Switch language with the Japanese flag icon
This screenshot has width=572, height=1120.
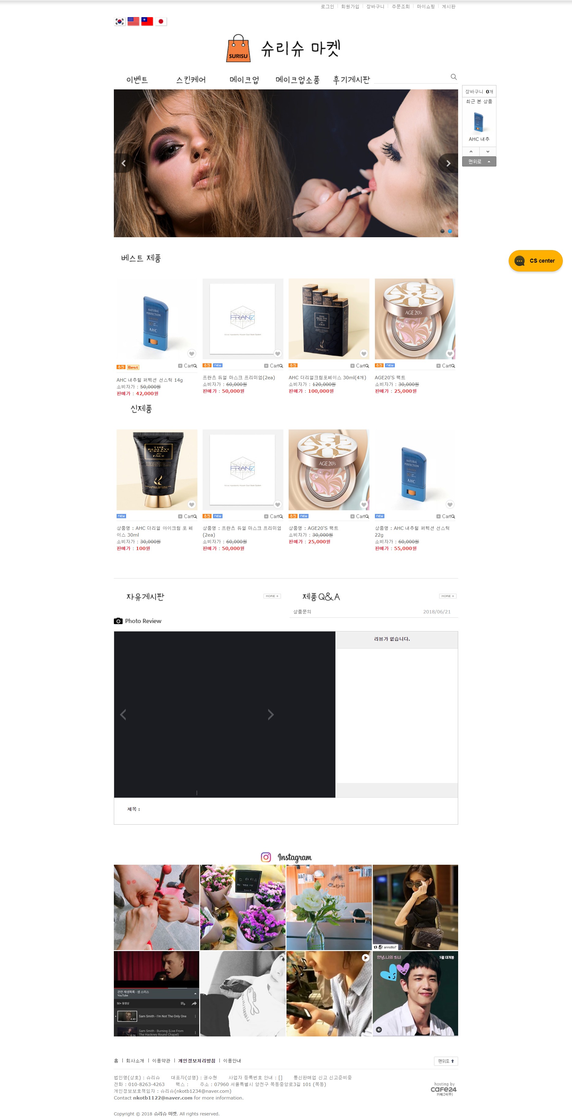coord(161,21)
